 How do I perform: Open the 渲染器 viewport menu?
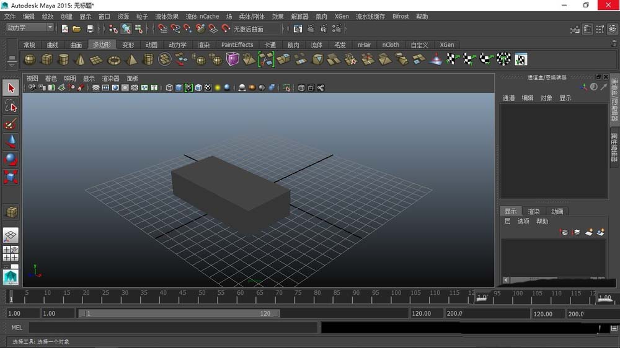coord(110,78)
